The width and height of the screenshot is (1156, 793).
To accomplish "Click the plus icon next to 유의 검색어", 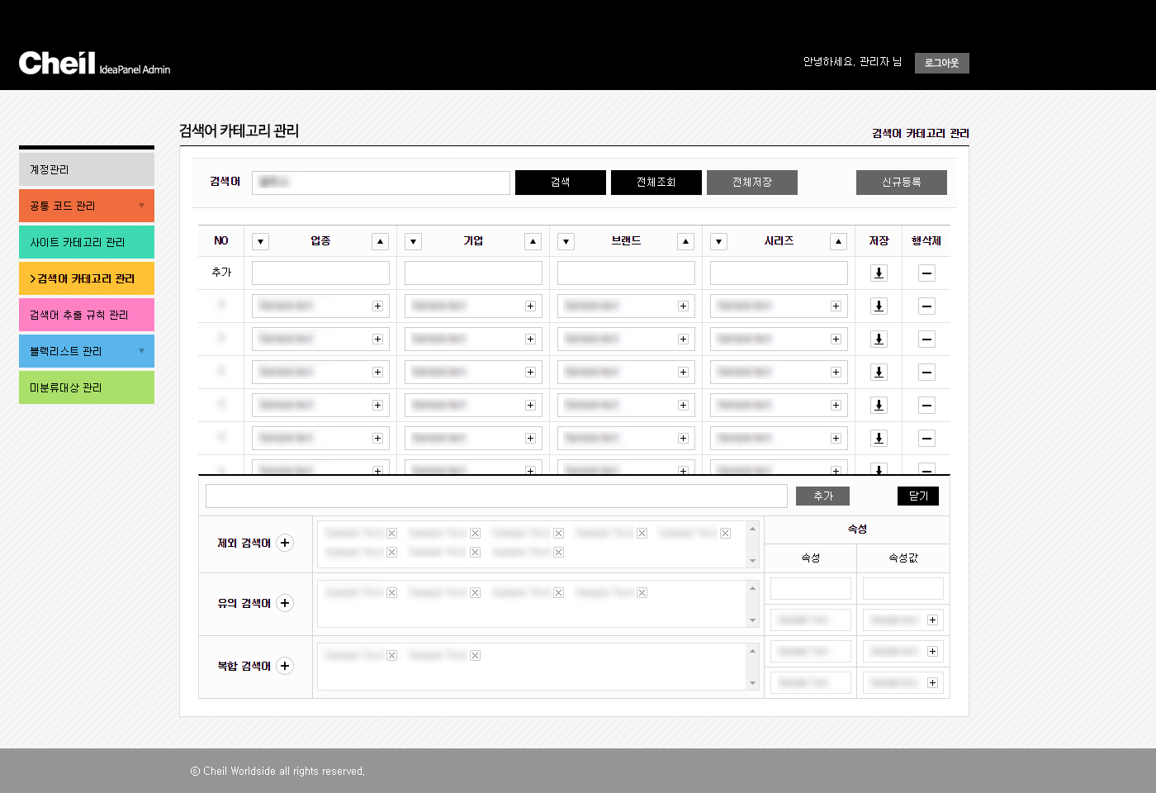I will [x=285, y=603].
